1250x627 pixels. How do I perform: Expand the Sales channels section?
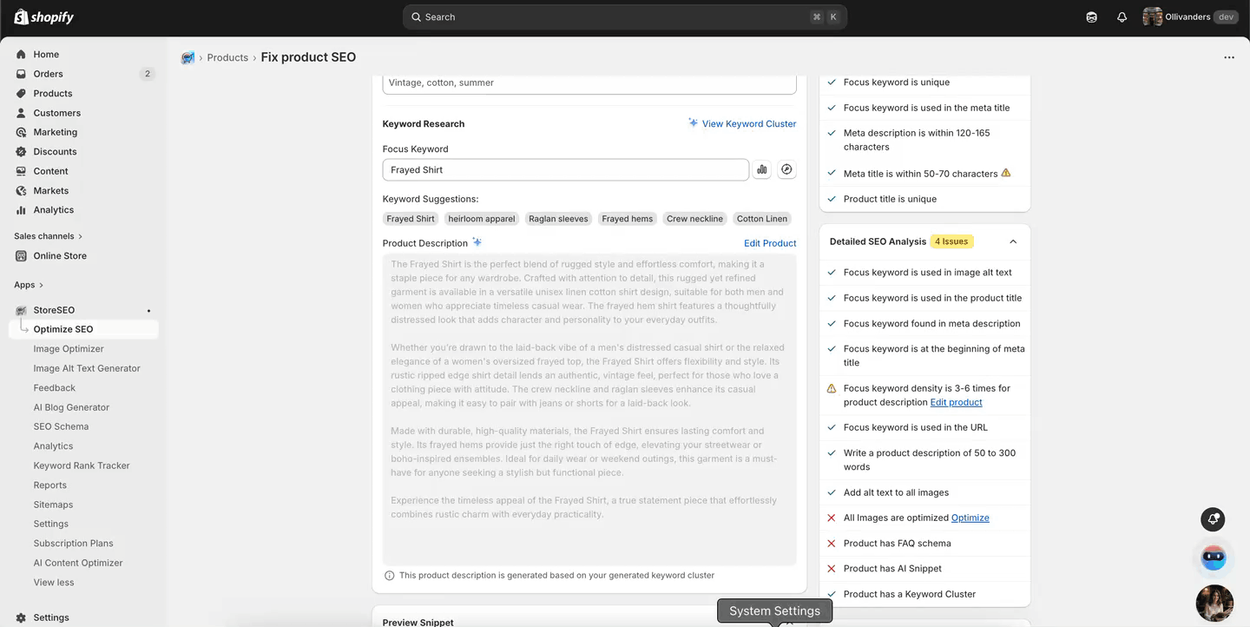coord(48,235)
